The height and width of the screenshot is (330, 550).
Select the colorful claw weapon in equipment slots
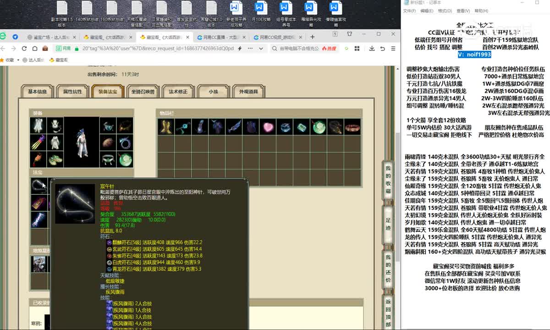38,142
